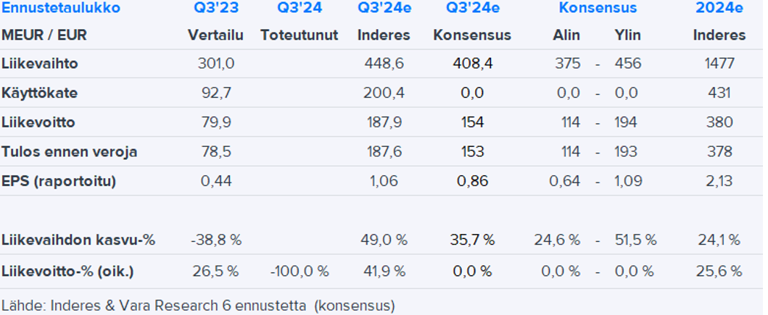This screenshot has height=315, width=768.
Task: Click the 200,4 Käyttökate estimate cell
Action: [x=384, y=93]
